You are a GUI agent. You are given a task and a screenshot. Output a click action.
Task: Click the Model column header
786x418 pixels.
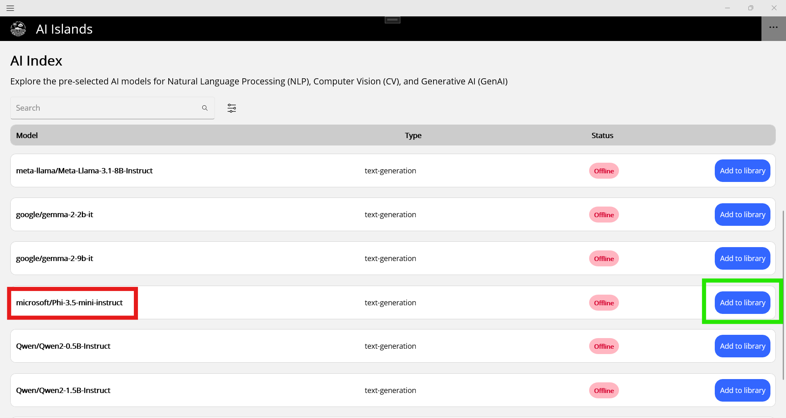coord(27,135)
